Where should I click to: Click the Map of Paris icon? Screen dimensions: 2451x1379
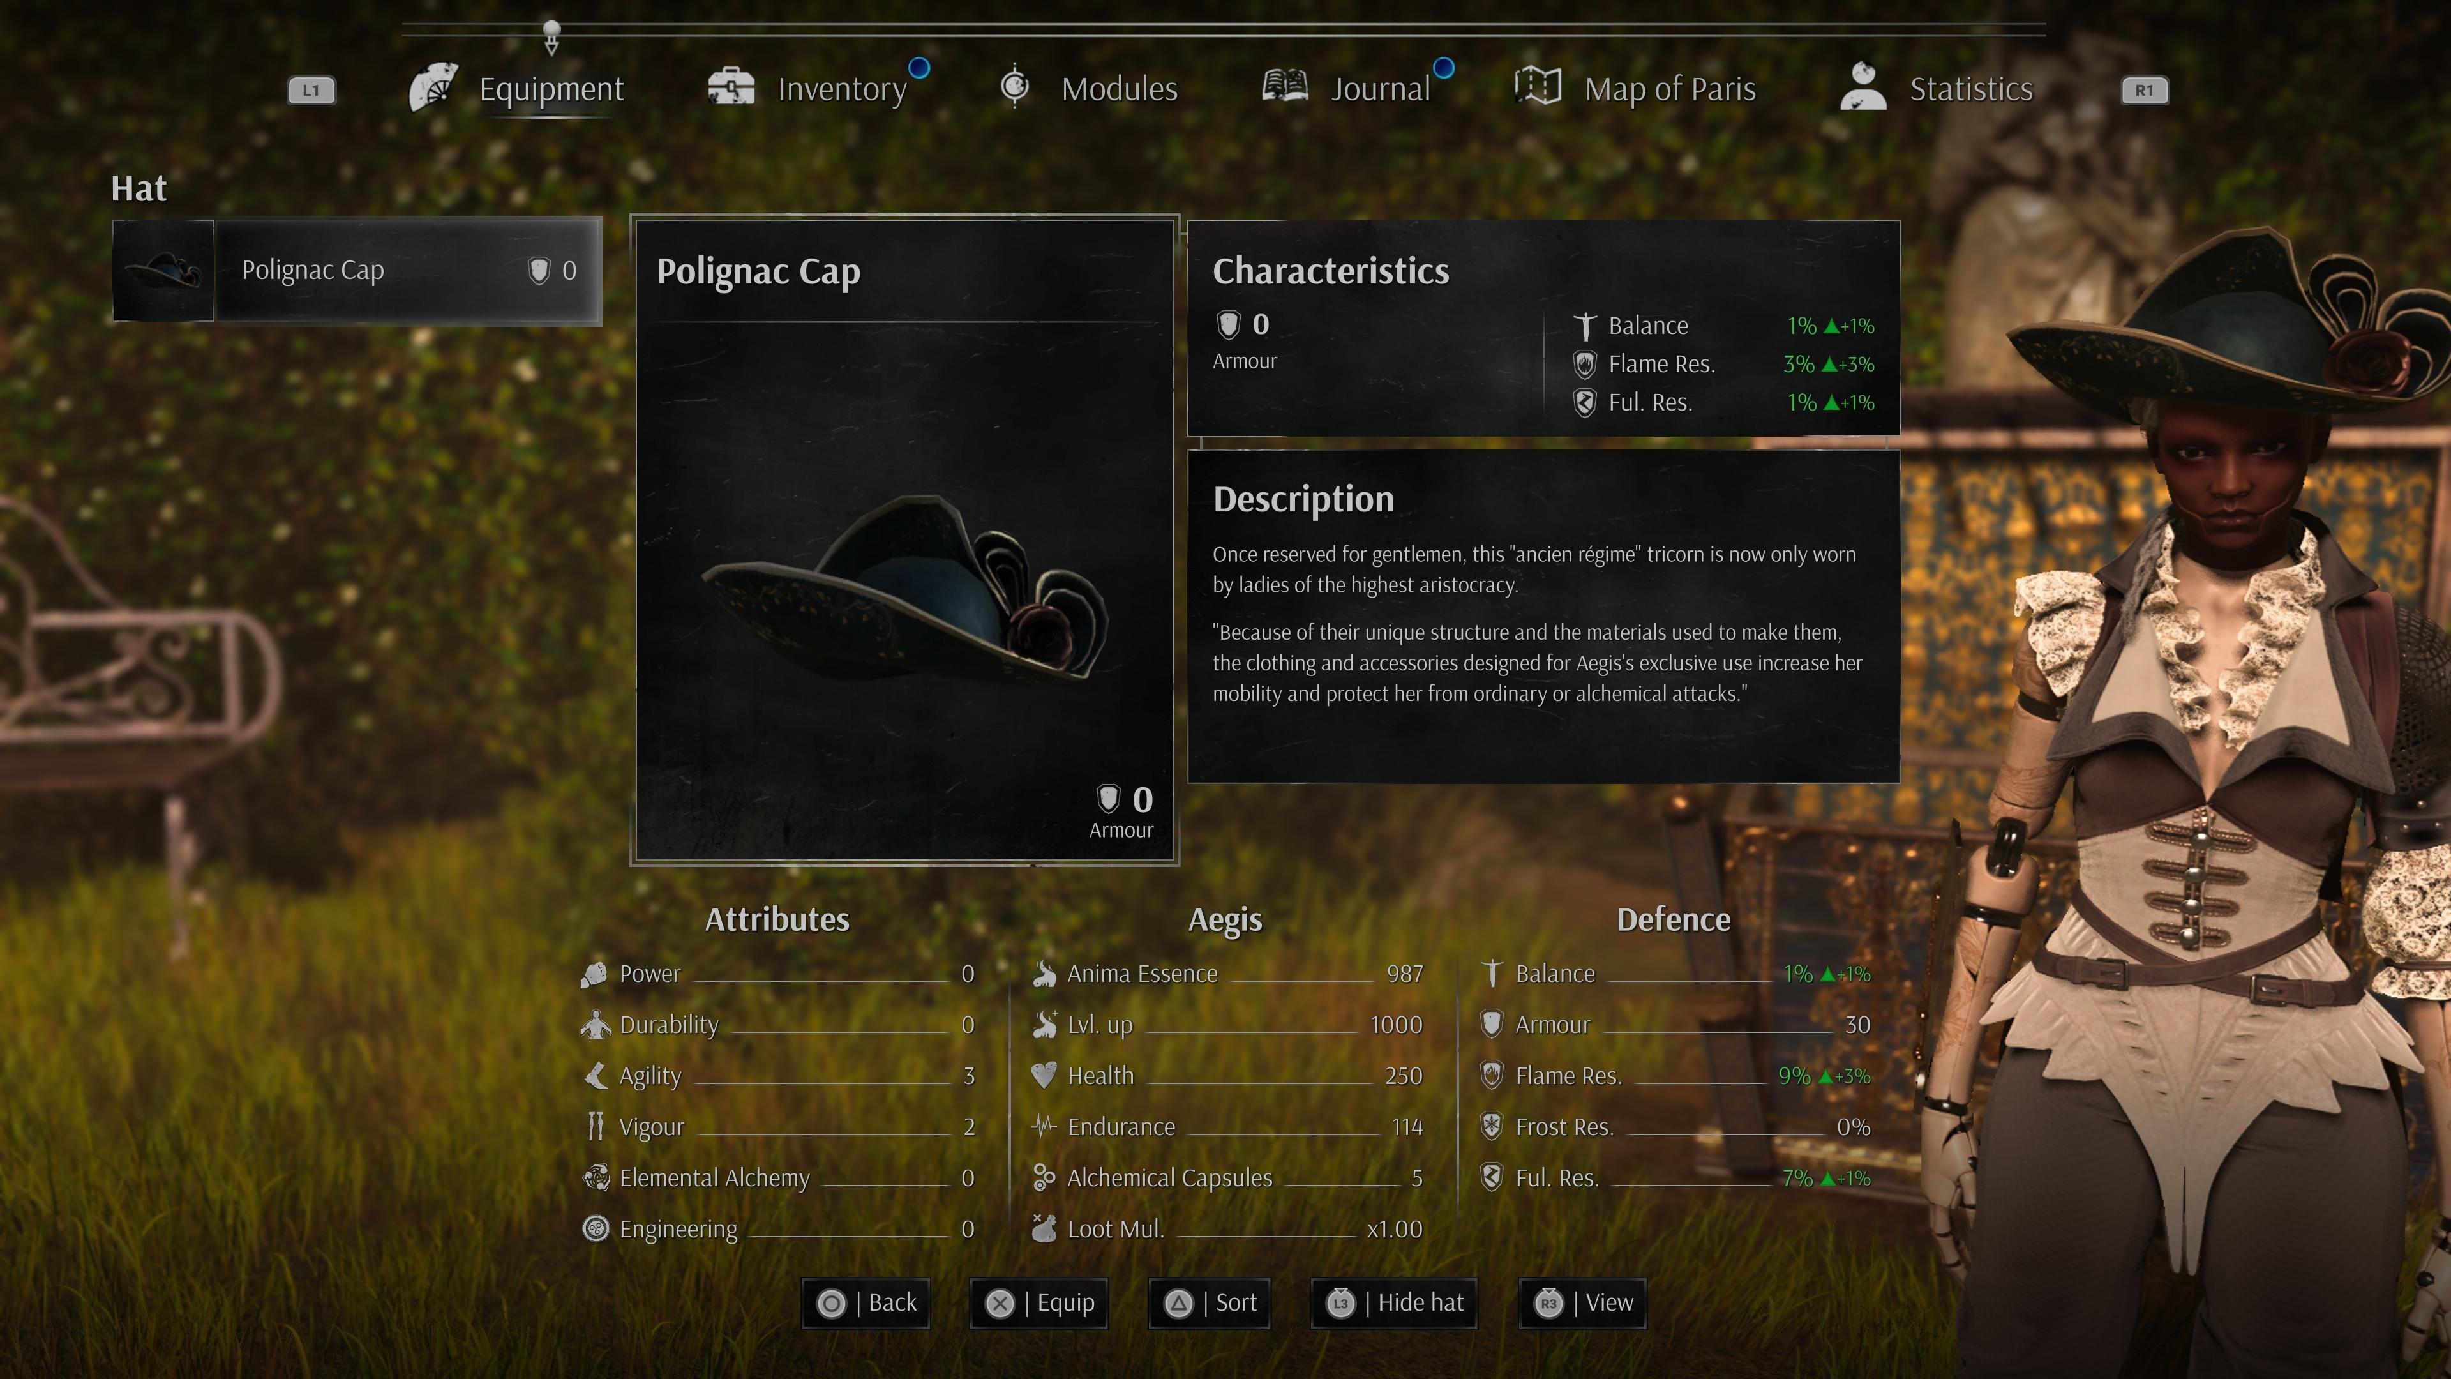(x=1538, y=87)
